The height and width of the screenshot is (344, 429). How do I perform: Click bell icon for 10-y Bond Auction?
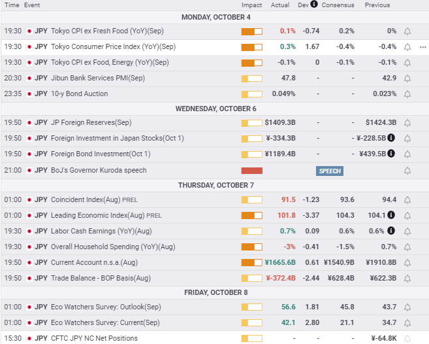(x=408, y=94)
